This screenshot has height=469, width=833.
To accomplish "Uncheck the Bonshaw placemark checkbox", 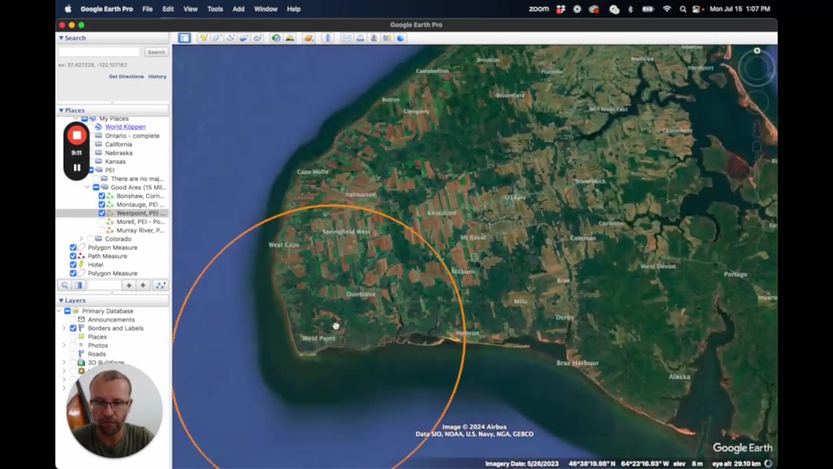I will point(102,196).
